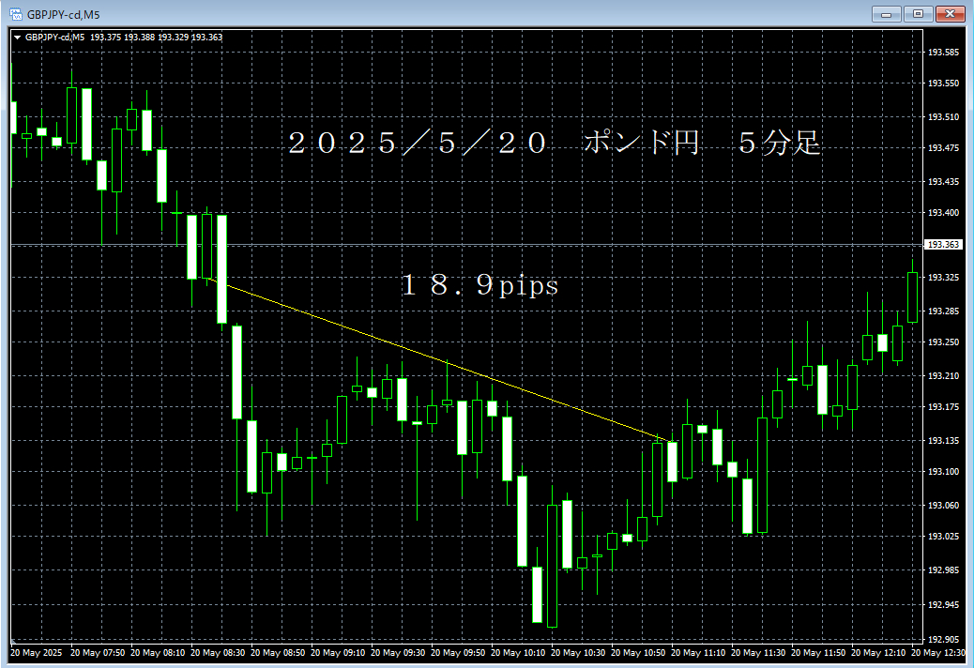Click time axis label 20 May 2025
The image size is (974, 668).
pos(36,652)
